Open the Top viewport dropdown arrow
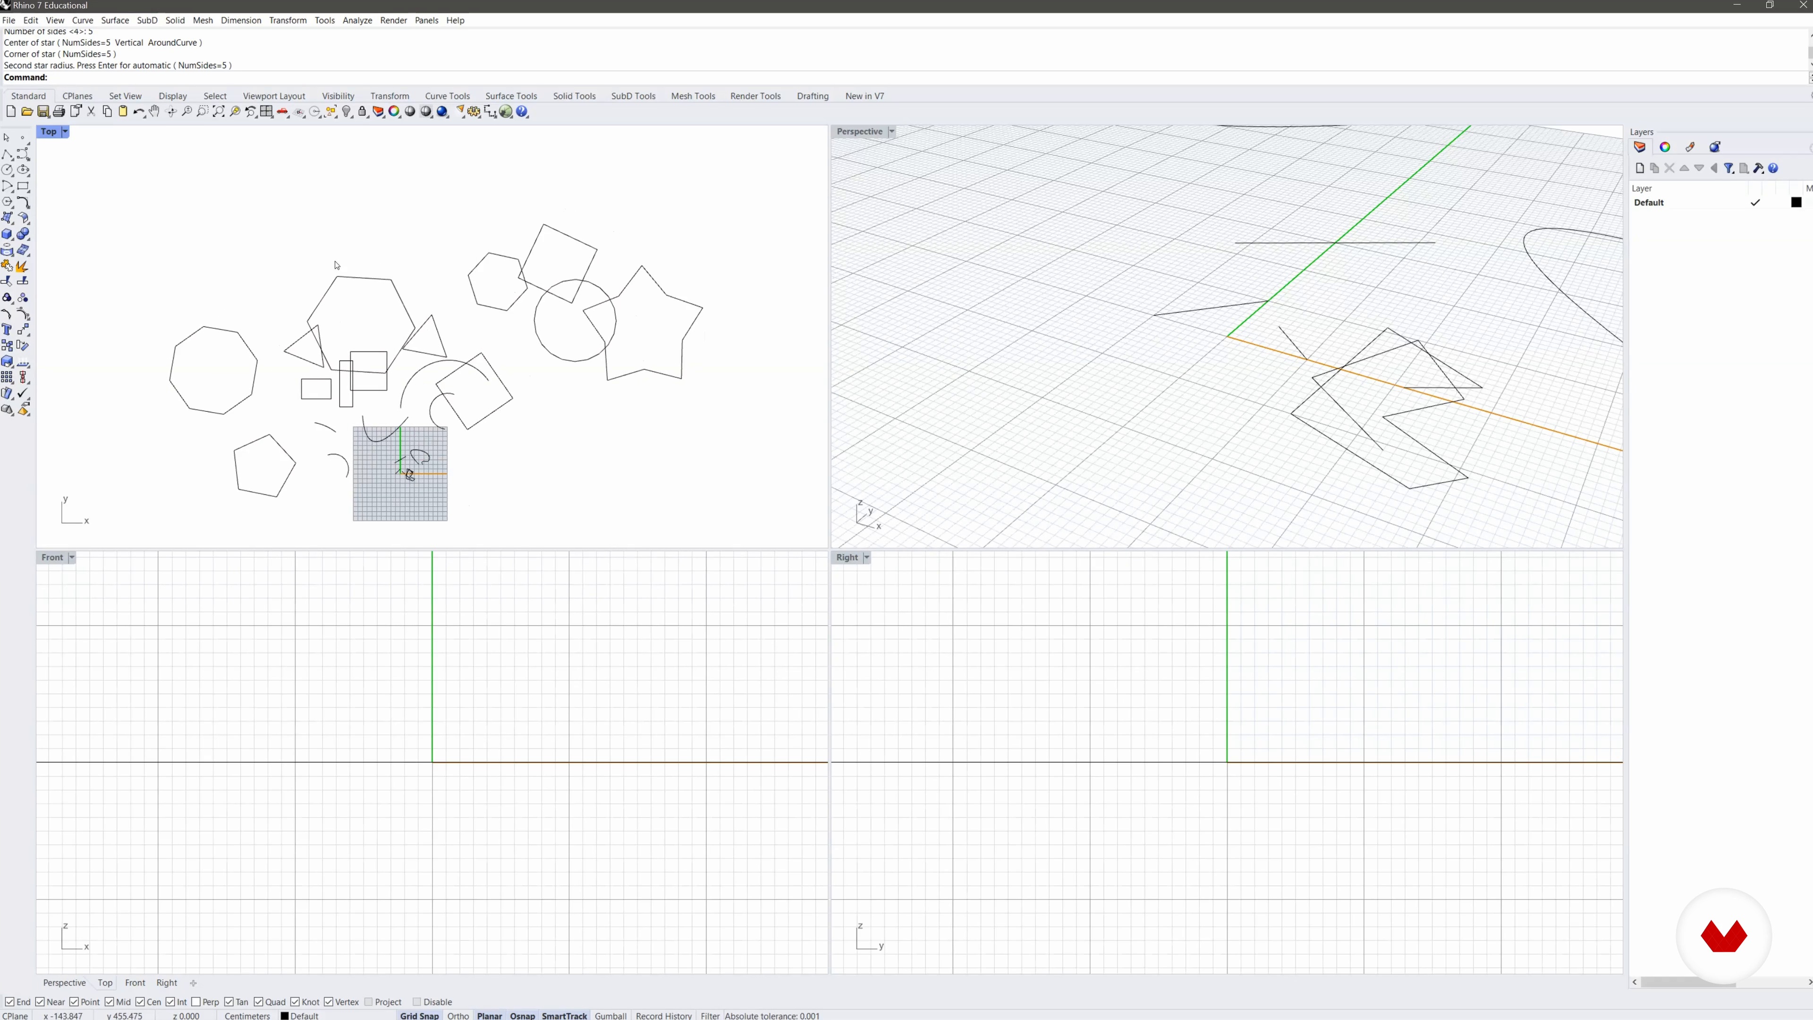Image resolution: width=1813 pixels, height=1020 pixels. click(65, 132)
